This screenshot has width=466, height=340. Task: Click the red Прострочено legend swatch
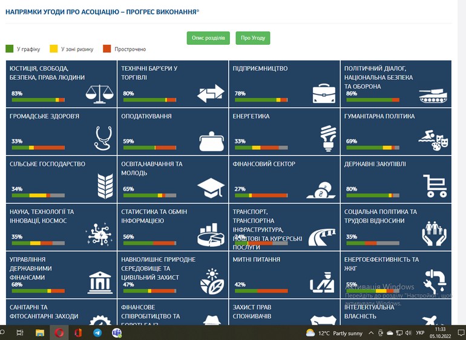pyautogui.click(x=107, y=48)
